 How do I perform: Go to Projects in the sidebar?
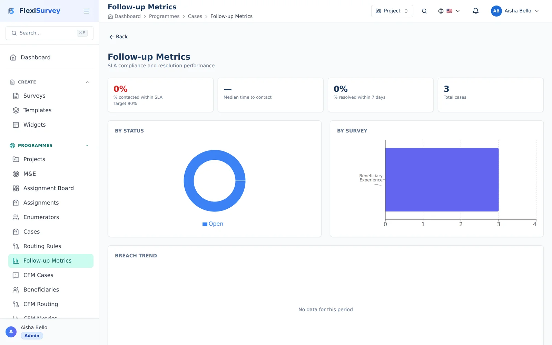point(51,159)
